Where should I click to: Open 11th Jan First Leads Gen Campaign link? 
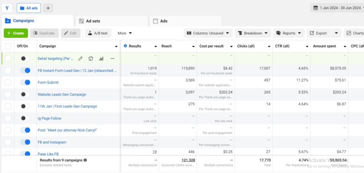(x=67, y=106)
